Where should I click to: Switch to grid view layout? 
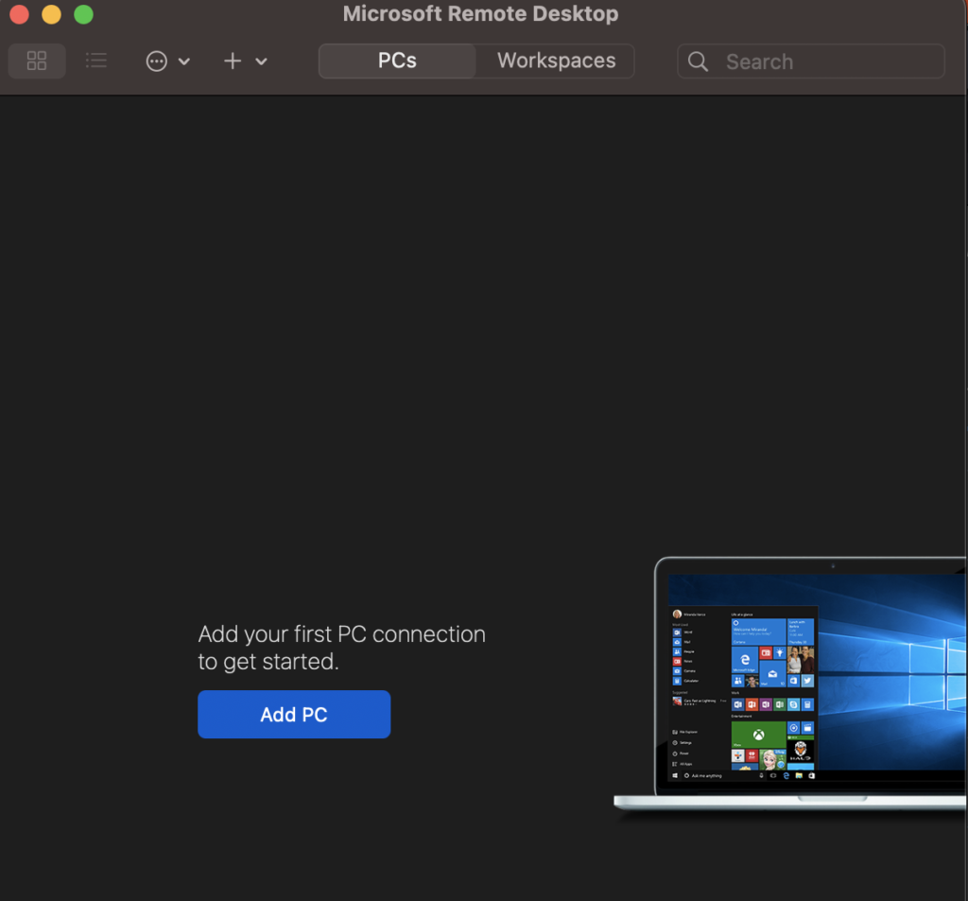(37, 61)
